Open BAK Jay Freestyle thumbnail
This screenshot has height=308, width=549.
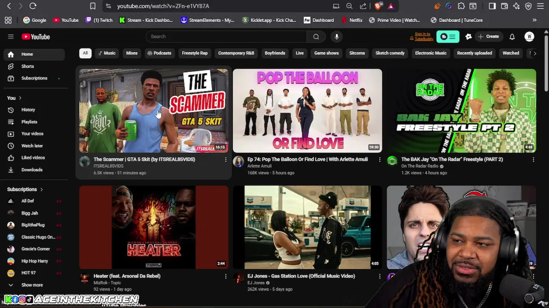[462, 111]
